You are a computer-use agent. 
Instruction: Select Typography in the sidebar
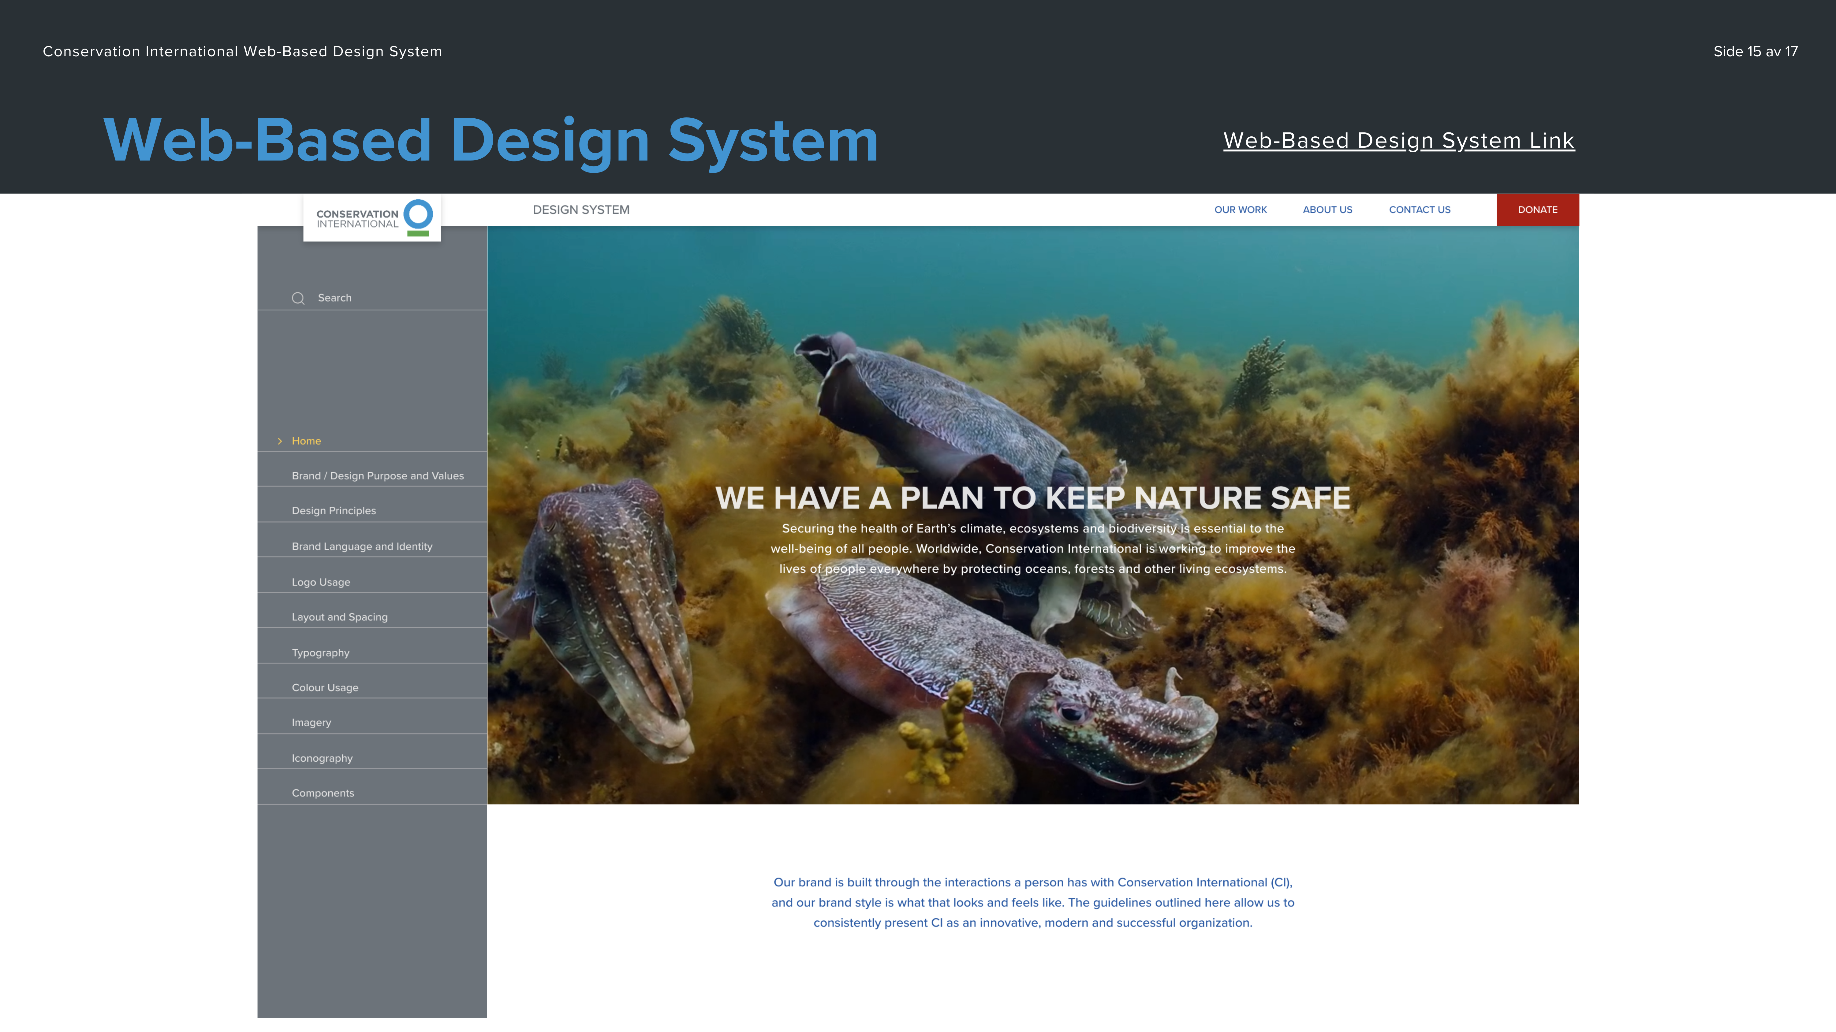point(320,653)
